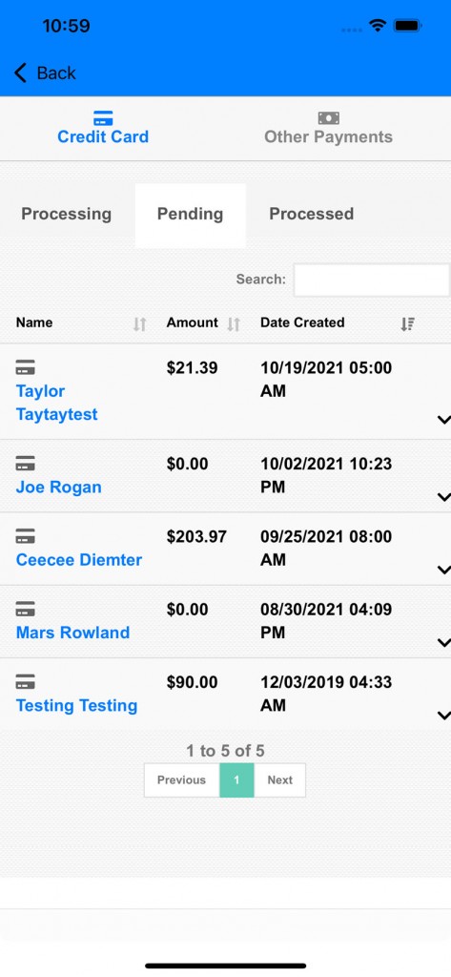Image resolution: width=451 pixels, height=977 pixels.
Task: Switch to the Other Payments tab
Action: pos(328,129)
